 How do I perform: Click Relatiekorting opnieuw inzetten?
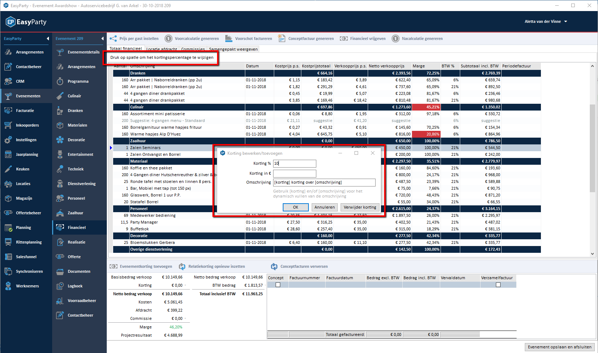(x=212, y=266)
